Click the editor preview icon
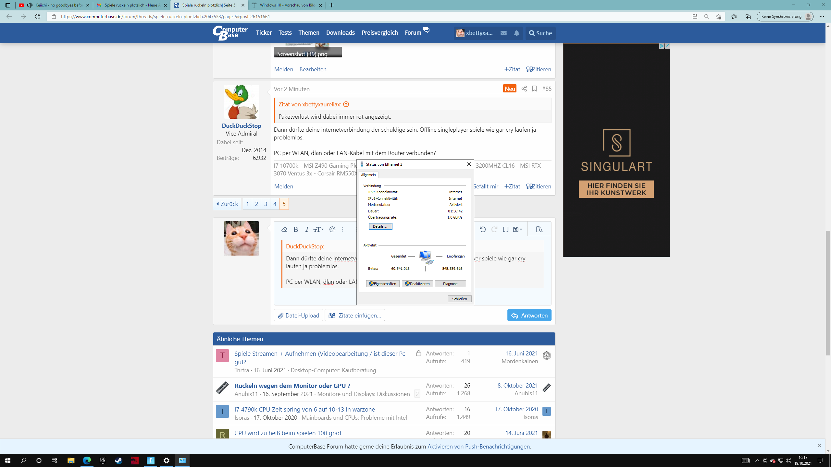 point(539,229)
